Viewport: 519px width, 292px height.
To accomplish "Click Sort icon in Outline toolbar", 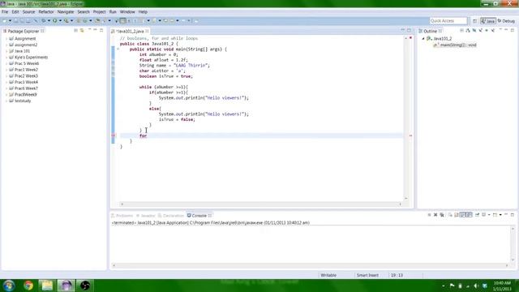I will pos(468,31).
